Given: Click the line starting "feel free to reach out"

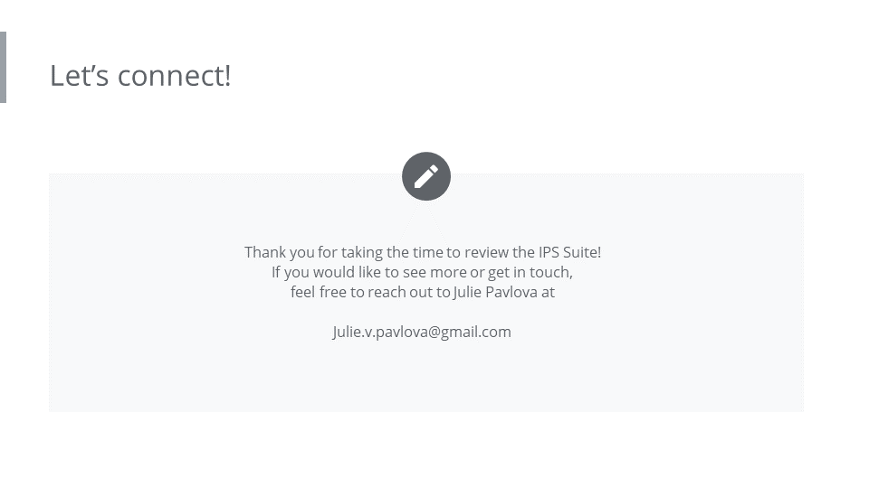Looking at the screenshot, I should 422,292.
